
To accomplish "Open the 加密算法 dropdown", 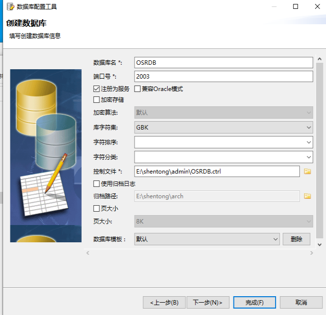I will 224,113.
